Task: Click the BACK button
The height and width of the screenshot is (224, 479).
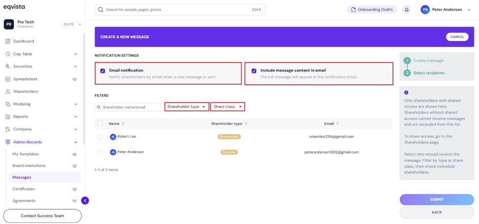Action: (x=437, y=212)
